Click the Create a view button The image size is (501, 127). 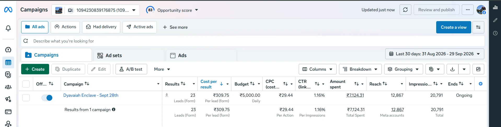(x=453, y=27)
